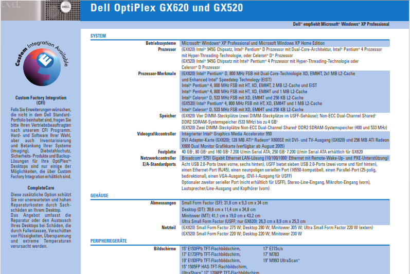Select the 'PERIPHERIEGERÄTE' section heading
This screenshot has height=274, width=410.
(109, 241)
